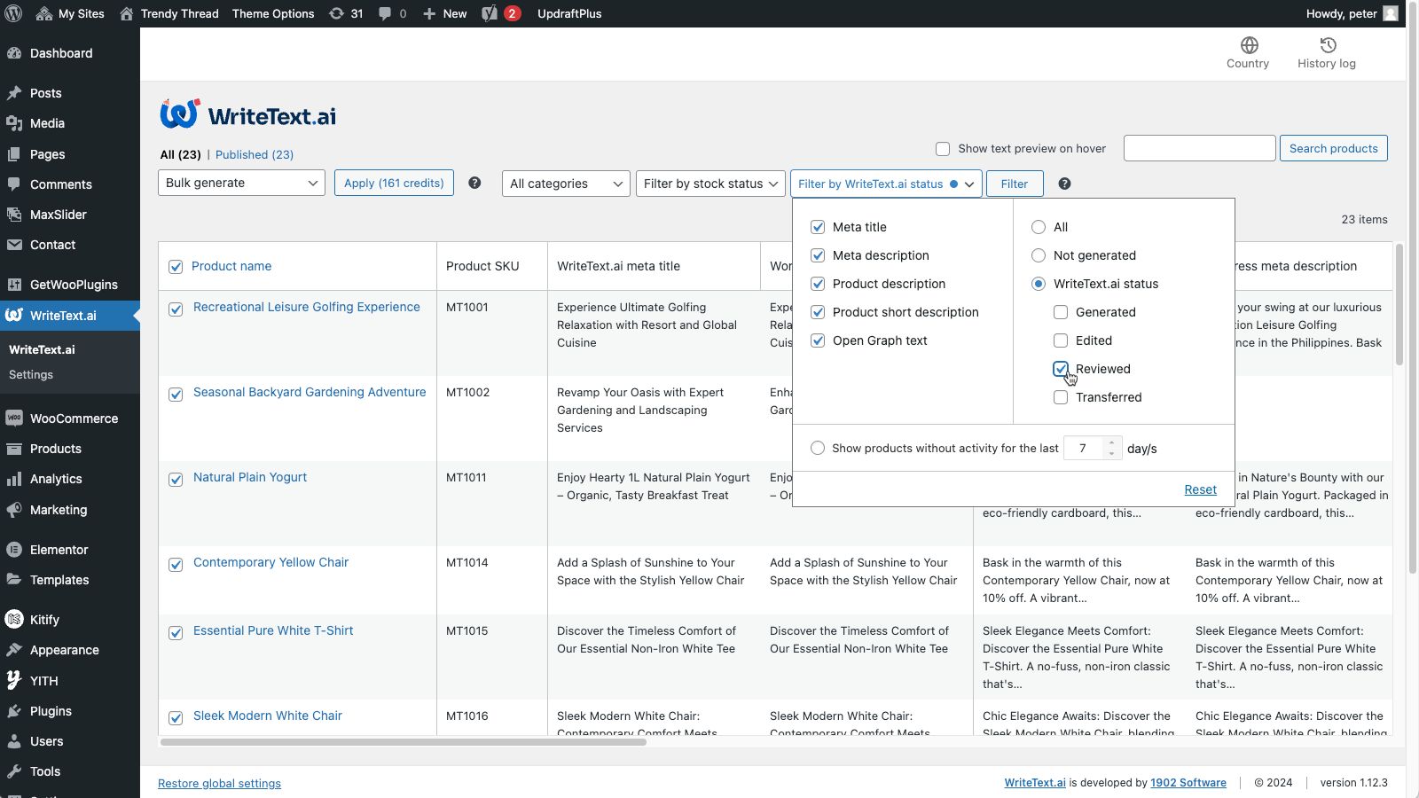This screenshot has width=1419, height=798.
Task: Click the WordPress logo in admin bar
Action: pos(13,13)
